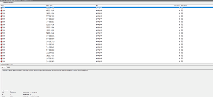
Task: Click the critical icon of the 9-5-2026 event
Action: (x=1, y=24)
